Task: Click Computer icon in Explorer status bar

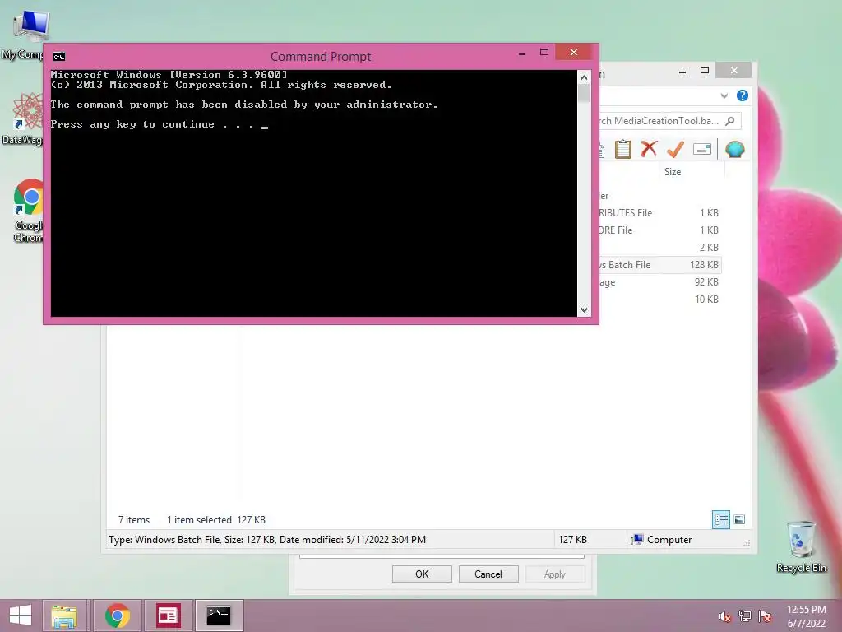Action: tap(637, 540)
